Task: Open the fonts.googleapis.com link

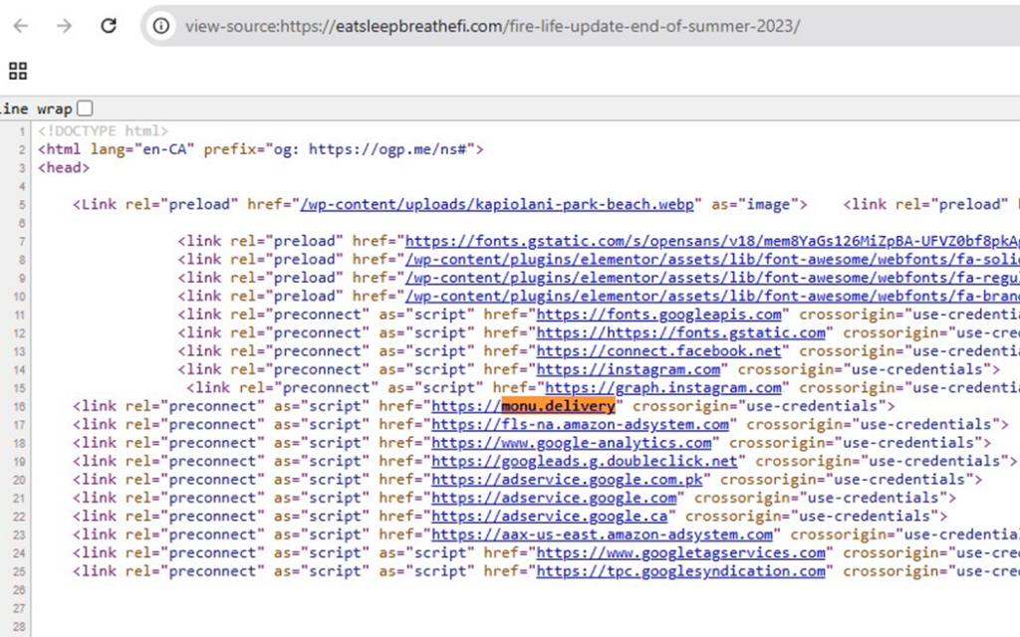Action: (659, 314)
